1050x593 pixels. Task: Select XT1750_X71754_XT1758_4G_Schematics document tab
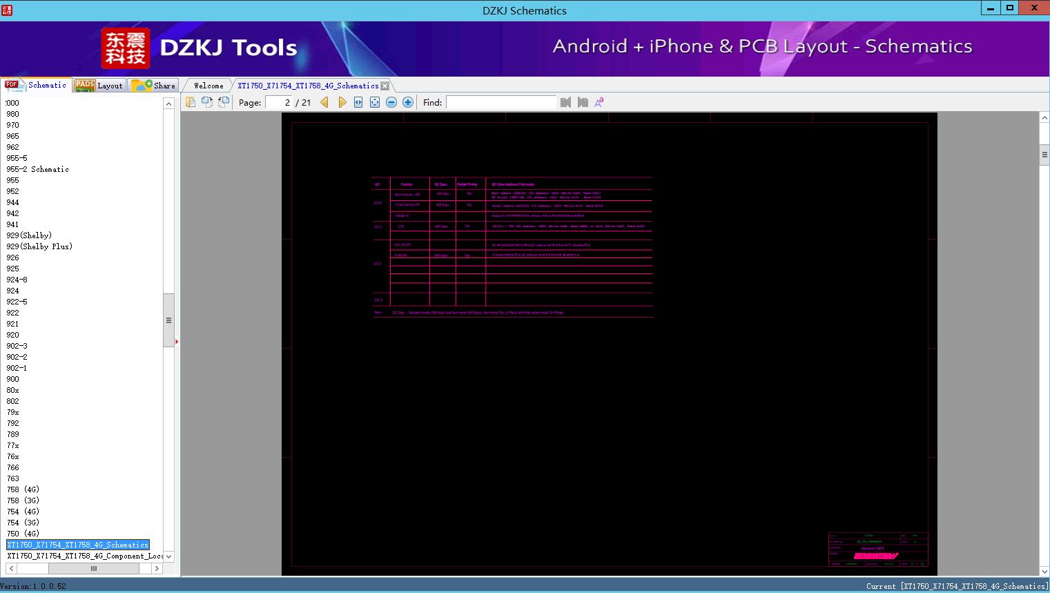[308, 86]
